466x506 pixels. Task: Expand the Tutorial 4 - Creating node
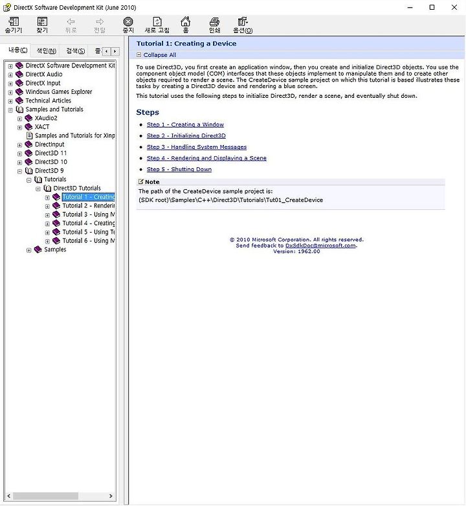tap(47, 224)
